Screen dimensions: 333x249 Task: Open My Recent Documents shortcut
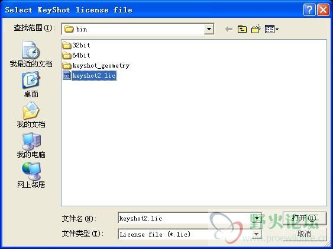pos(31,54)
